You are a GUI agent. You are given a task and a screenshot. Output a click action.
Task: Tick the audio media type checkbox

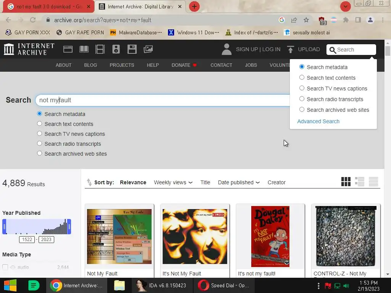coord(5,267)
